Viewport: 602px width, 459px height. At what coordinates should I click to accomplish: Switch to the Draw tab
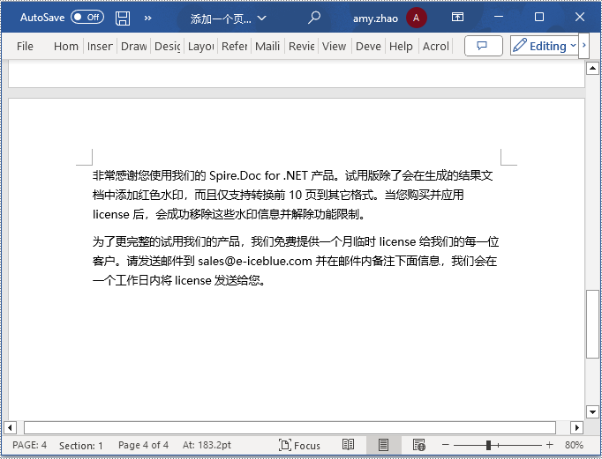point(133,47)
